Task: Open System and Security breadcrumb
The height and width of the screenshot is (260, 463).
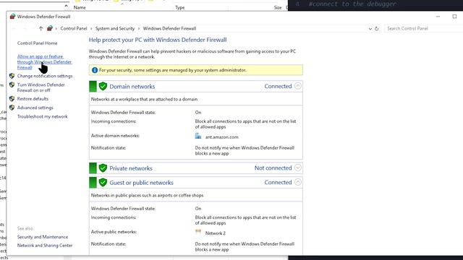Action: [115, 29]
